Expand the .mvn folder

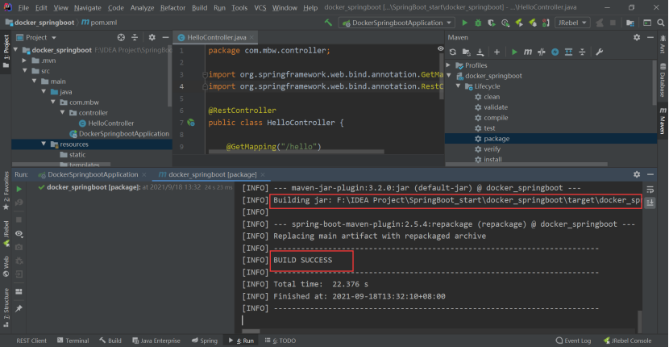(24, 61)
